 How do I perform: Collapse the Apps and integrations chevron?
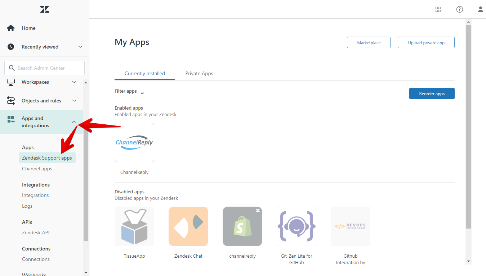pyautogui.click(x=74, y=122)
